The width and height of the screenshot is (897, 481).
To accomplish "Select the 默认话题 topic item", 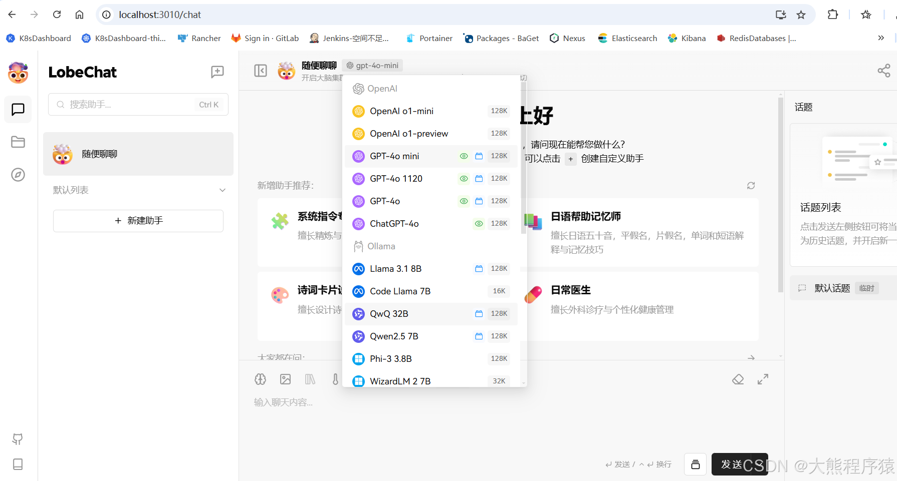I will point(843,288).
